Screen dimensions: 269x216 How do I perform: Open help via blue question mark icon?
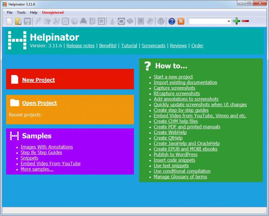pyautogui.click(x=172, y=21)
